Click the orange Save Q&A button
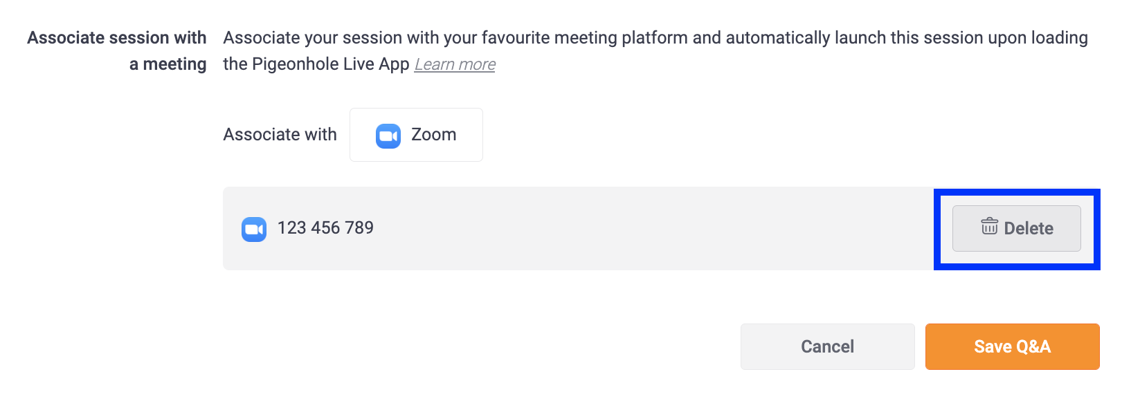This screenshot has height=412, width=1131. tap(1013, 346)
